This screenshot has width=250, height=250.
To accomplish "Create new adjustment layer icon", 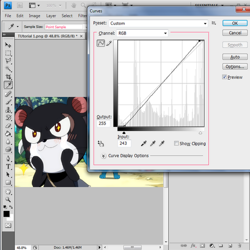I will tap(212, 245).
